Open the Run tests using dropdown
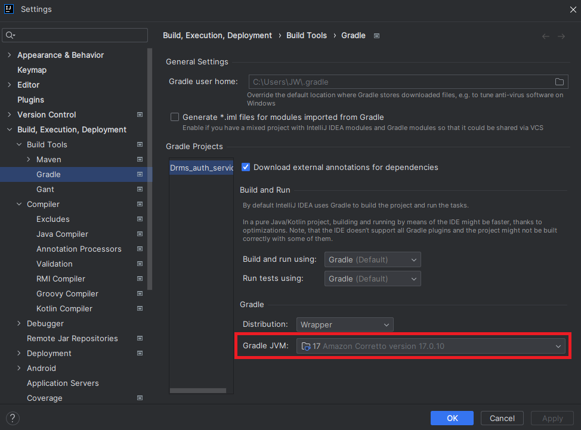 tap(372, 279)
